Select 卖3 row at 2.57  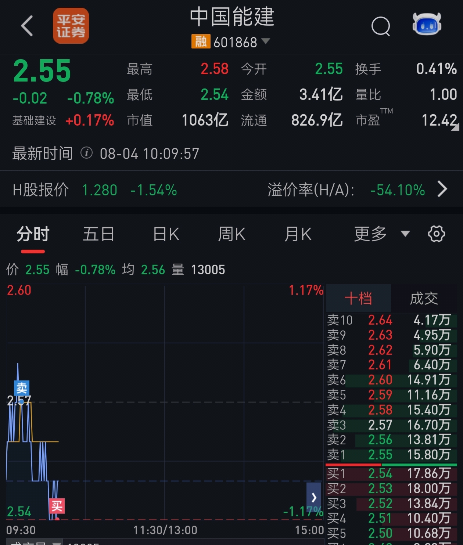pos(391,425)
